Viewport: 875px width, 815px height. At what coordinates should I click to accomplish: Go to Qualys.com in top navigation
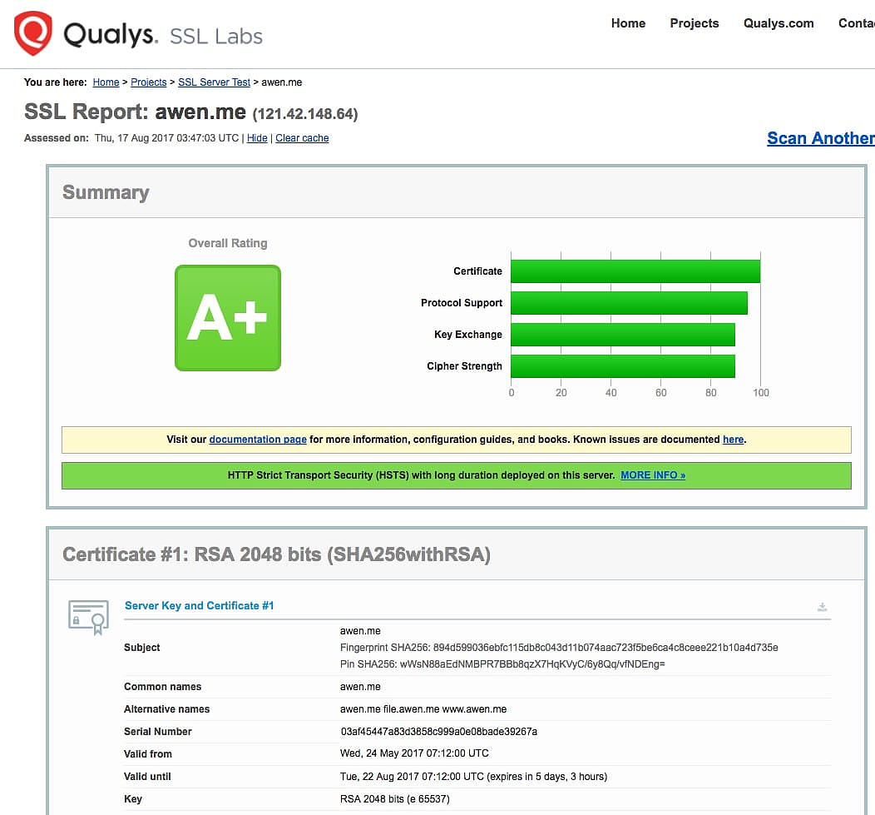(779, 23)
